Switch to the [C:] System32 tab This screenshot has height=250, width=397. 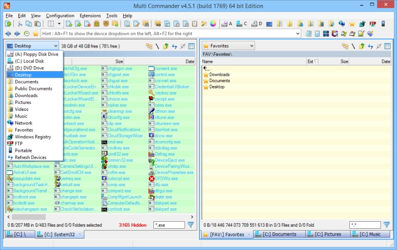point(59,234)
